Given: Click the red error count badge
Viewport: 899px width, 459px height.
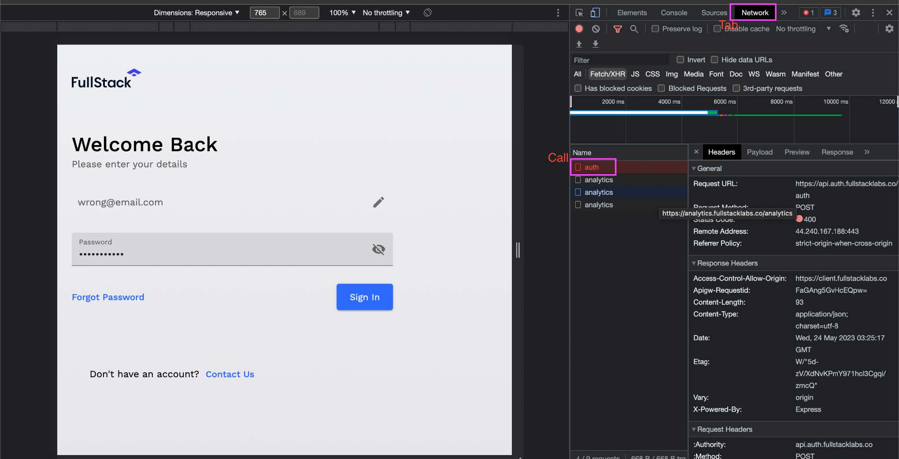Looking at the screenshot, I should [808, 13].
